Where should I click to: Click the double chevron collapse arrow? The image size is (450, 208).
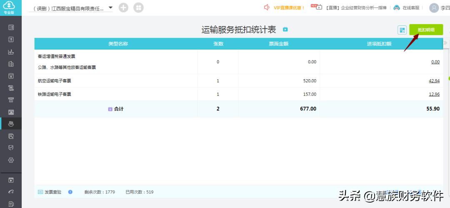pyautogui.click(x=445, y=43)
